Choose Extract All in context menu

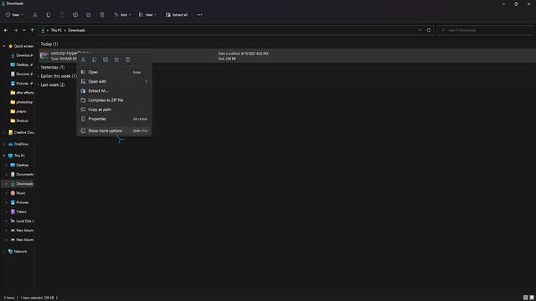pyautogui.click(x=114, y=91)
